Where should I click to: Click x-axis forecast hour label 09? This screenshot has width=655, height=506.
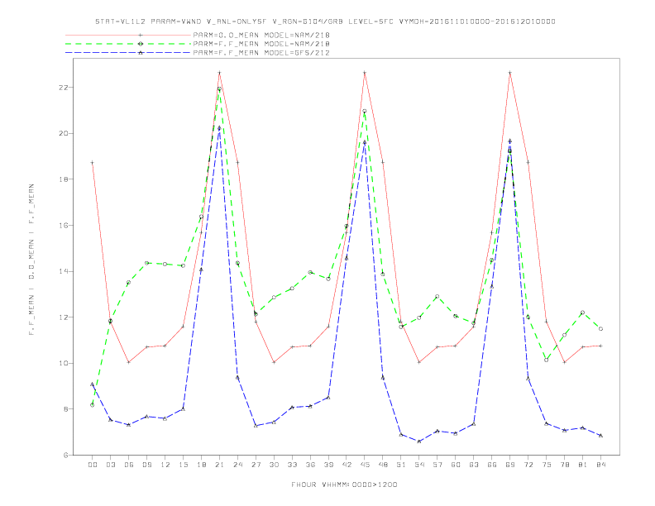click(146, 465)
